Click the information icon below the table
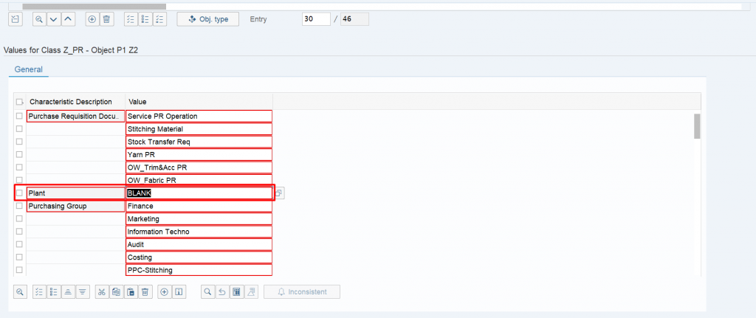Screen dimensions: 756x318 click(179, 291)
